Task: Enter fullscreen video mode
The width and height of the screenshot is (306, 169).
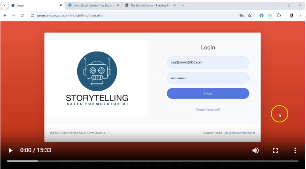Action: click(x=275, y=150)
